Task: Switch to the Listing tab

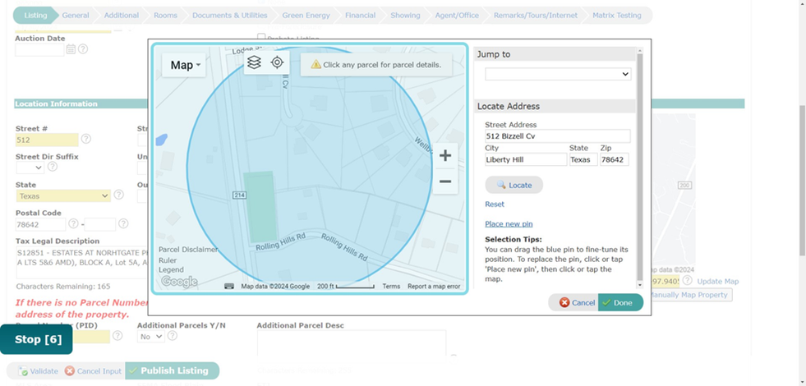Action: click(35, 16)
